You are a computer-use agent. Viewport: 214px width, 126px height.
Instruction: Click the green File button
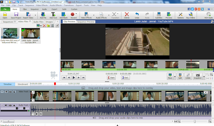coord(5,9)
